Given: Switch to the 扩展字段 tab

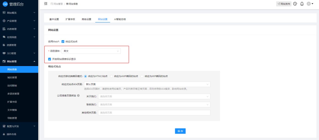Looking at the screenshot, I should 70,19.
